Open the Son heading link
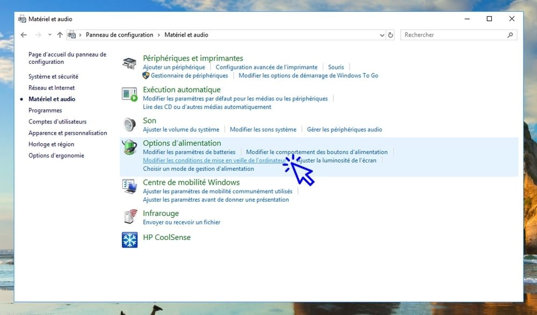537x315 pixels. pyautogui.click(x=150, y=121)
